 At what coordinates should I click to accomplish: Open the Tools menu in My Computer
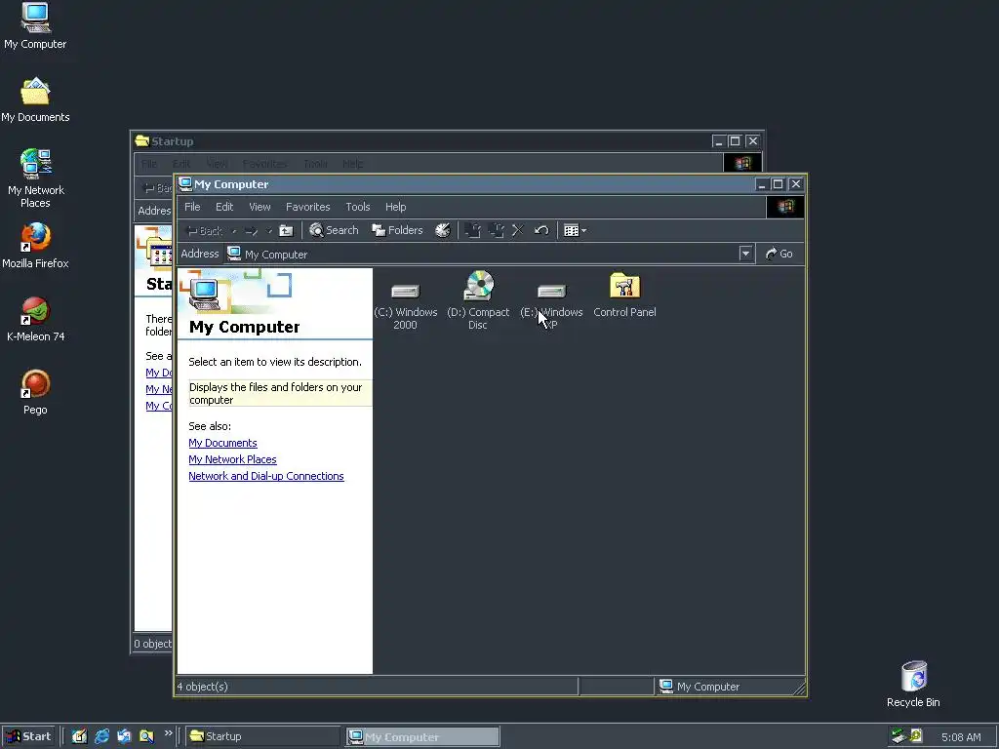point(357,207)
